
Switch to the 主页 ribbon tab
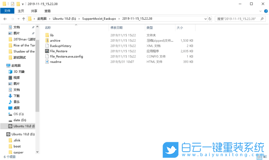point(21,11)
